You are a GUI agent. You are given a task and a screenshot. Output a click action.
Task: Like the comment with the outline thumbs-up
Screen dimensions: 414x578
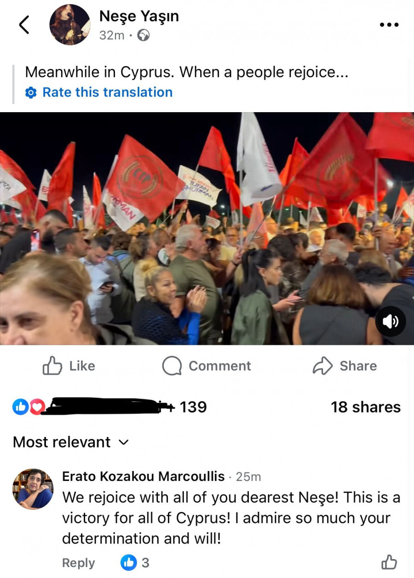389,562
